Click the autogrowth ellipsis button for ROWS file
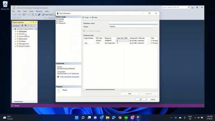The width and height of the screenshot is (215, 121). 149,41
